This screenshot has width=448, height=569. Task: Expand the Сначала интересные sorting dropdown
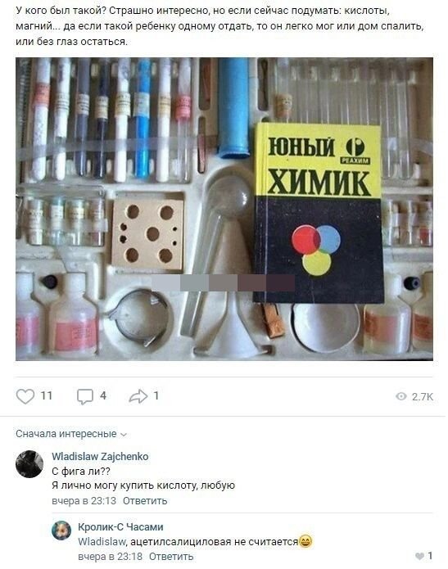[x=71, y=434]
